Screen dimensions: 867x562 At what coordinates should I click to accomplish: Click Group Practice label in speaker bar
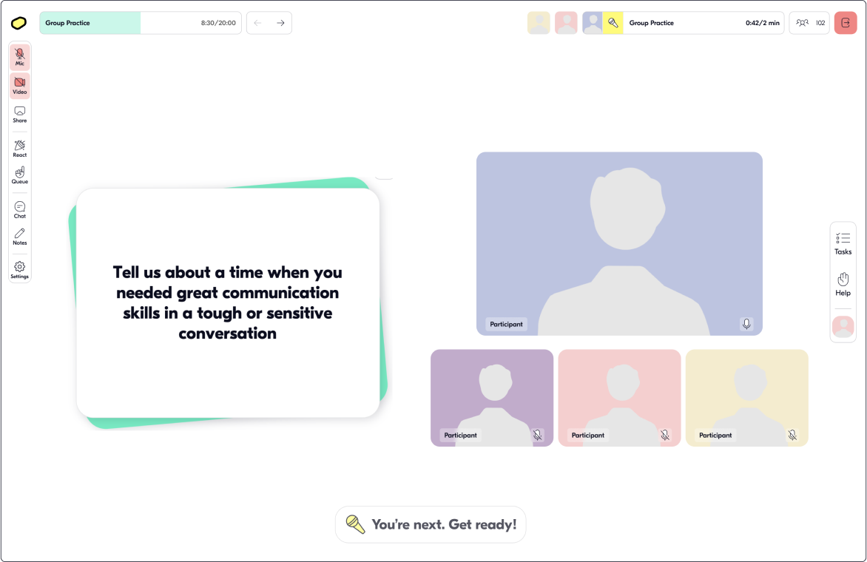[651, 23]
